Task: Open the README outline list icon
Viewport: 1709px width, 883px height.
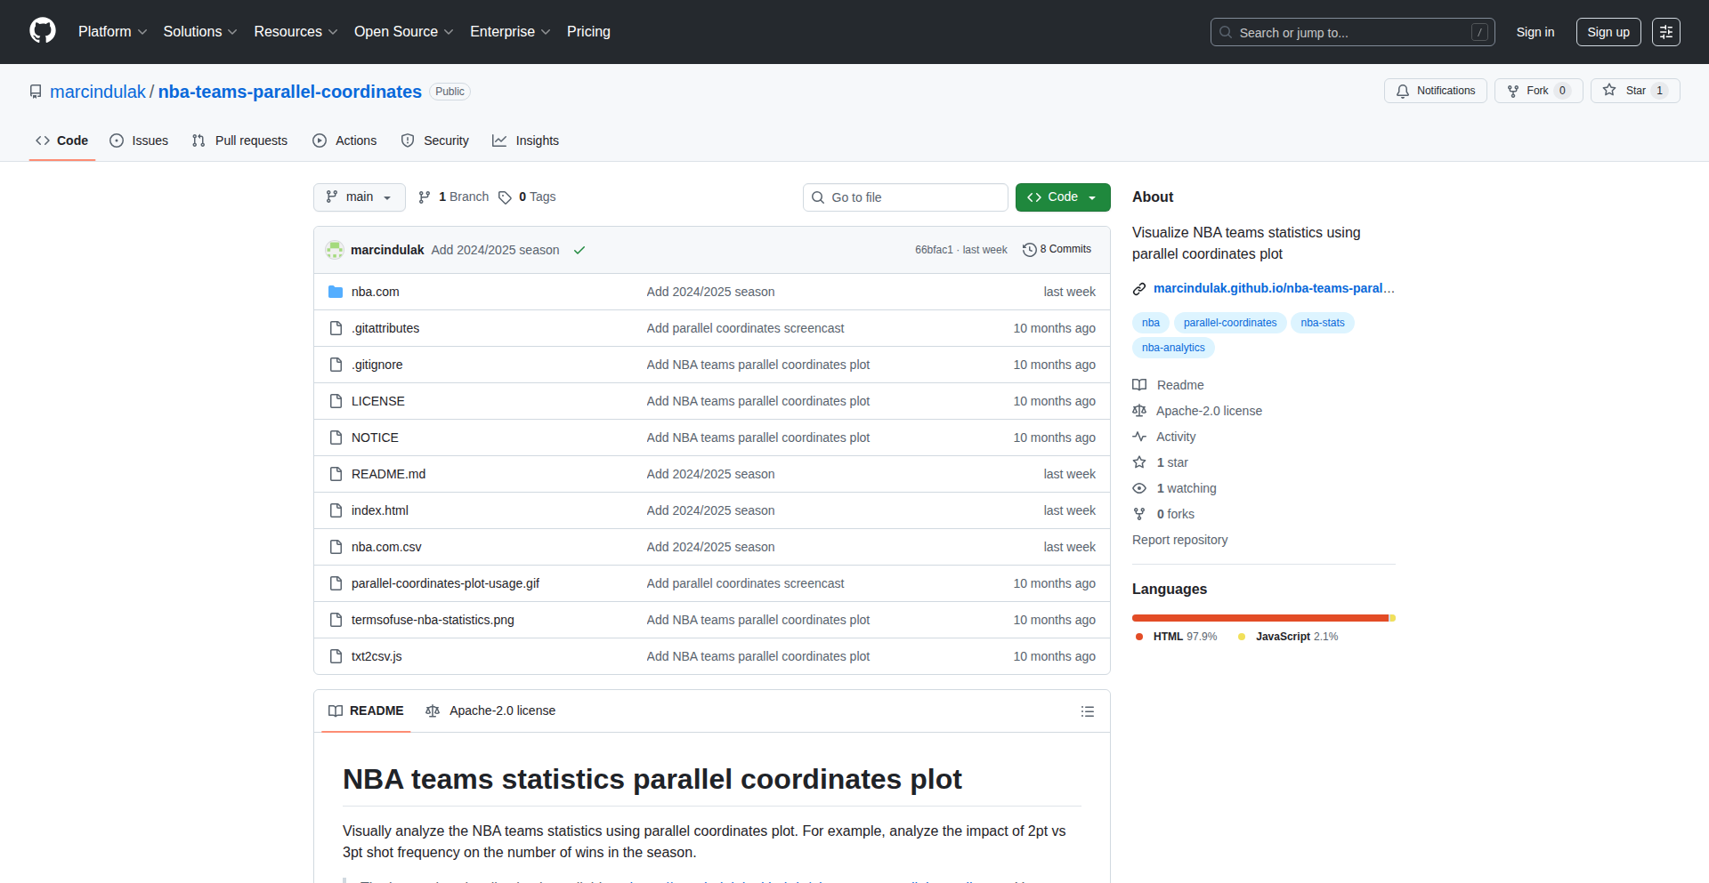Action: pos(1087,711)
